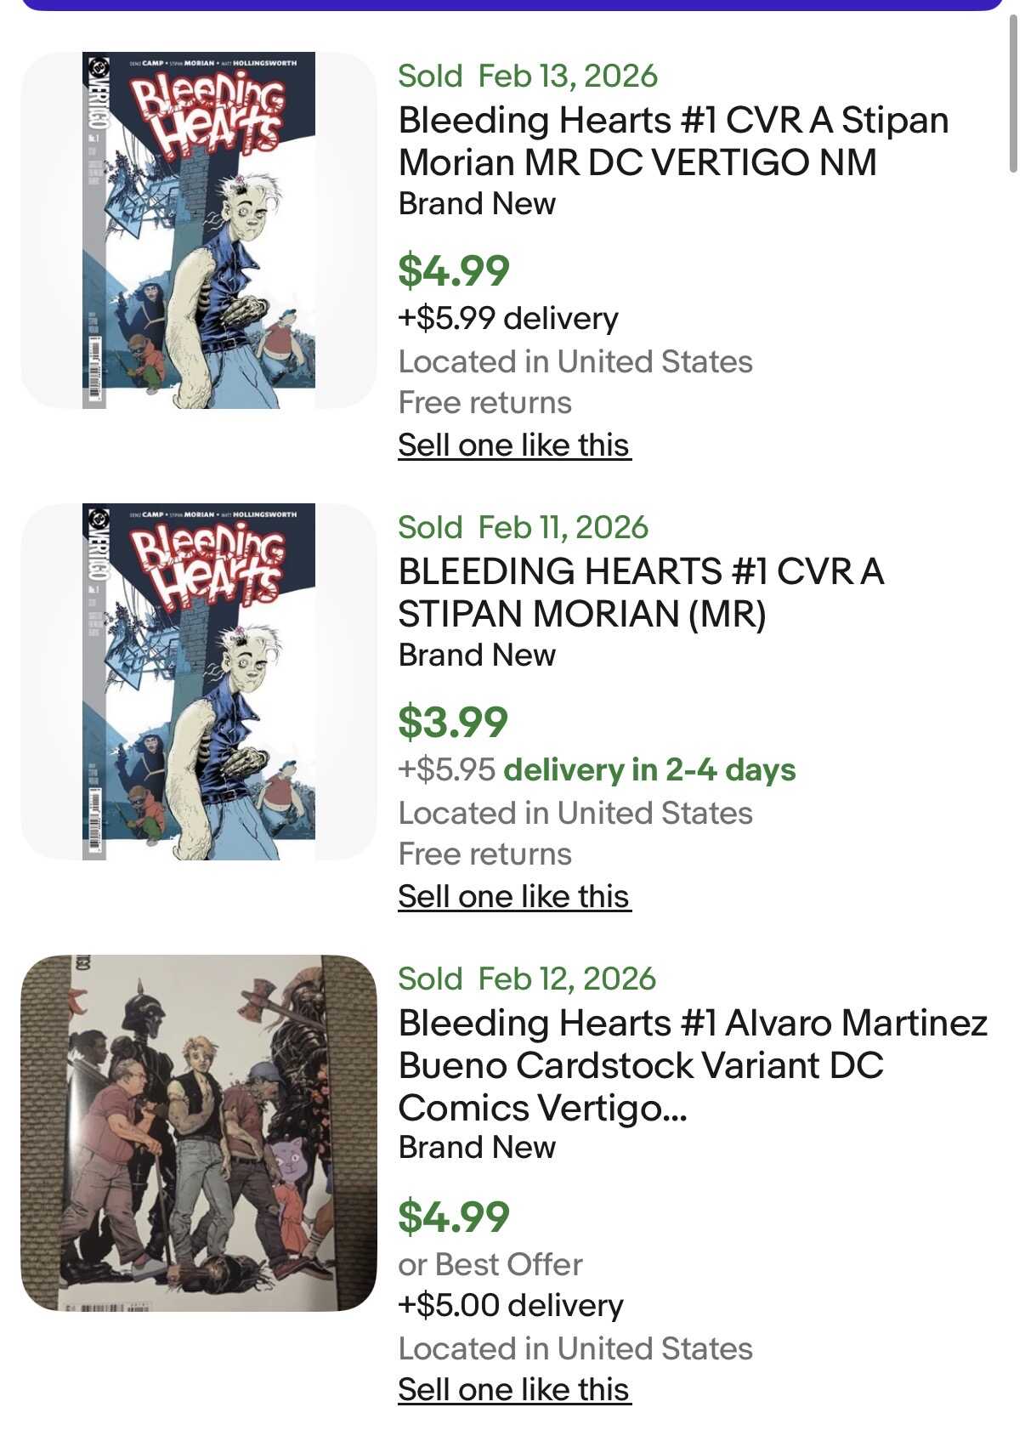Tap the 'or Best Offer' text
This screenshot has width=1025, height=1430.
490,1264
